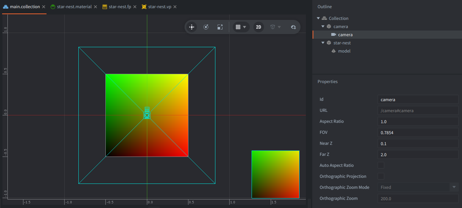This screenshot has width=462, height=208.
Task: Click the camera gizmo at scene origin
Action: (x=147, y=114)
